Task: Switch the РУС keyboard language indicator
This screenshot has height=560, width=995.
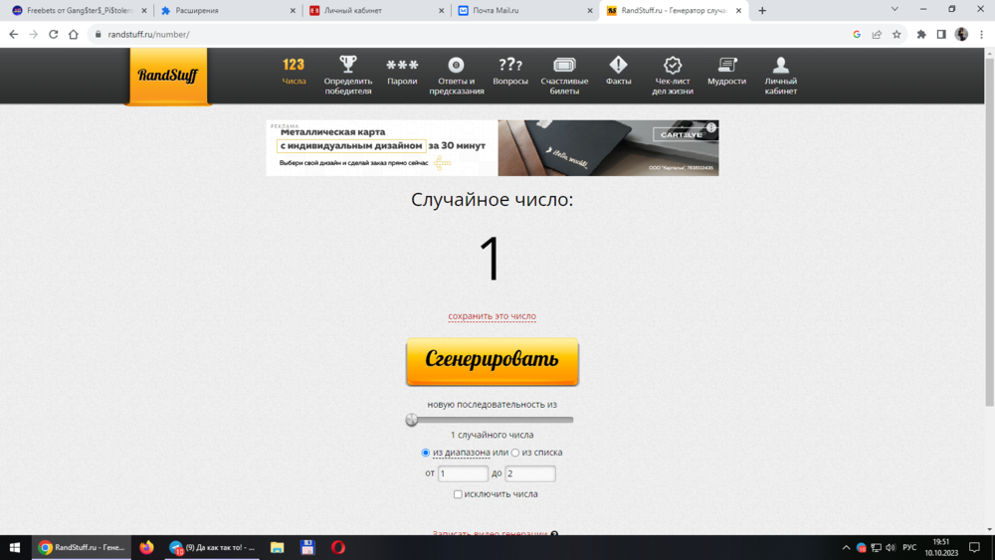Action: pos(909,547)
